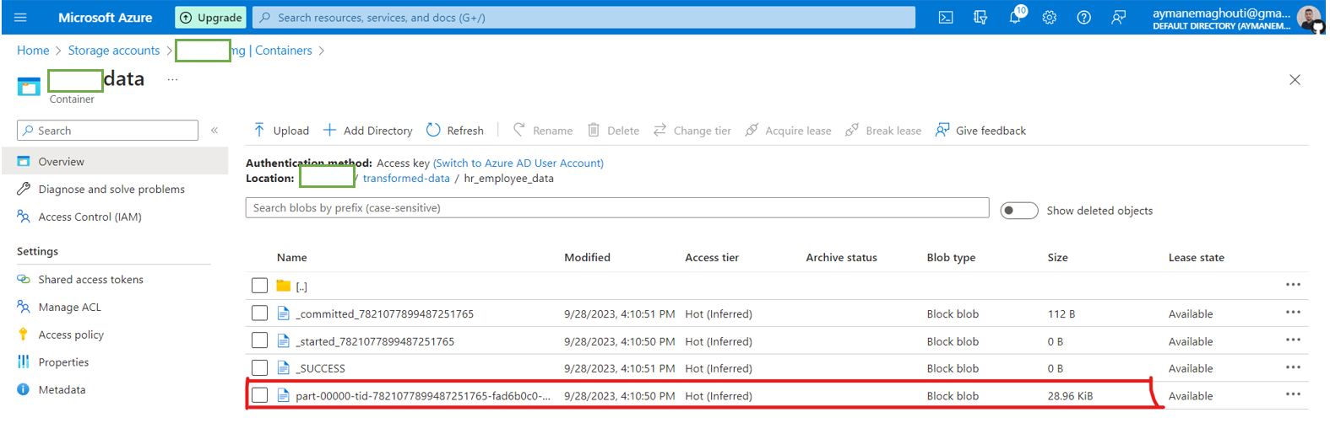The image size is (1330, 423).
Task: Check the part-00000 file checkbox
Action: tap(260, 395)
